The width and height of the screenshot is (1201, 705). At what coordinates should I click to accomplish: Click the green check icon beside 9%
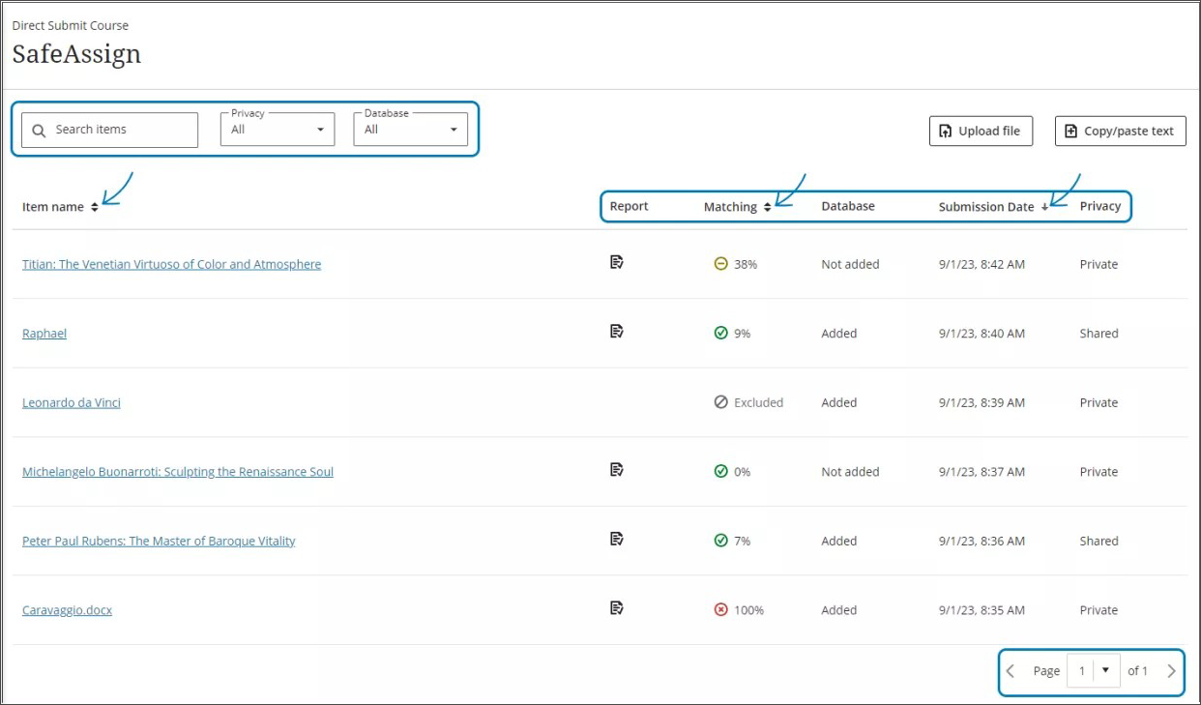click(x=720, y=333)
